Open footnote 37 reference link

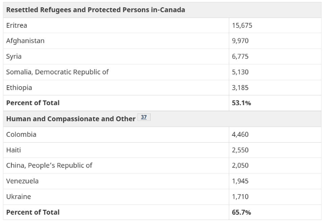coord(144,117)
